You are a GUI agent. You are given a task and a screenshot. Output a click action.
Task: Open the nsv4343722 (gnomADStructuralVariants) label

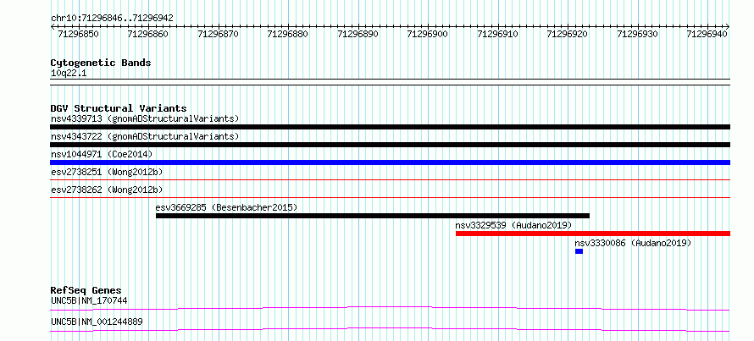(x=145, y=136)
